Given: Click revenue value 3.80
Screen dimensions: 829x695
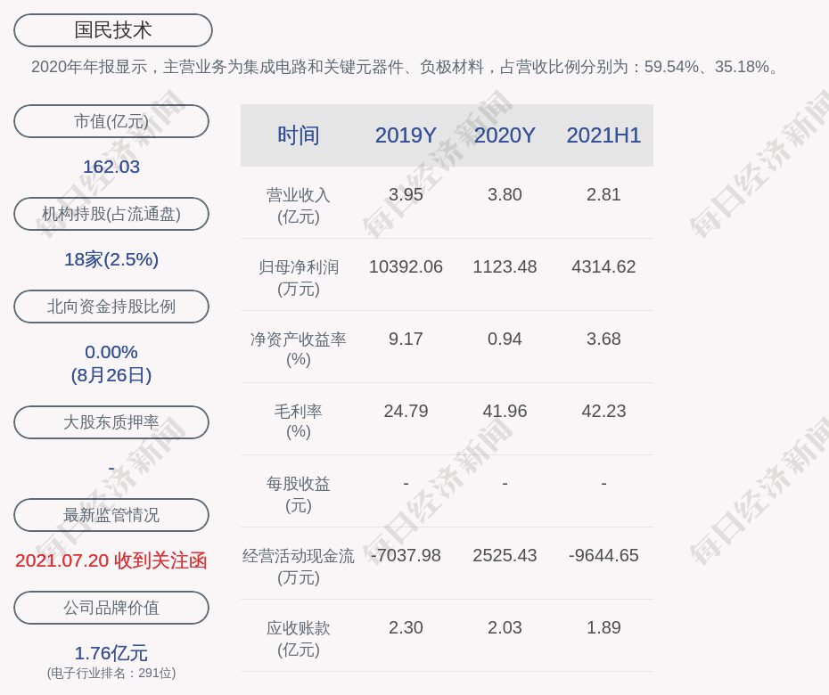Looking at the screenshot, I should (x=505, y=194).
